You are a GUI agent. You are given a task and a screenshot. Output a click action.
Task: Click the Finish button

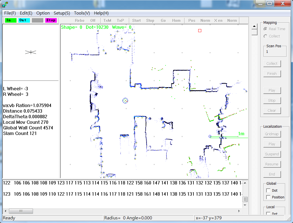pyautogui.click(x=272, y=73)
